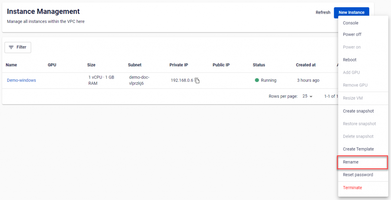Choose Create snapshot menu entry
Viewport: 391px width, 200px height.
pos(358,111)
